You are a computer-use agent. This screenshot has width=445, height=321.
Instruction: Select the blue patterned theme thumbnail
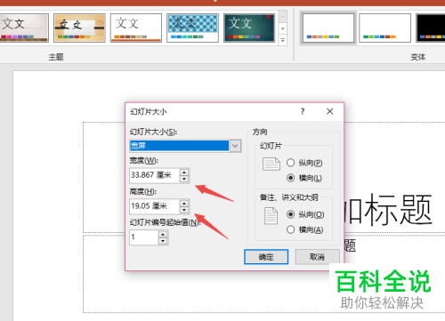192,28
